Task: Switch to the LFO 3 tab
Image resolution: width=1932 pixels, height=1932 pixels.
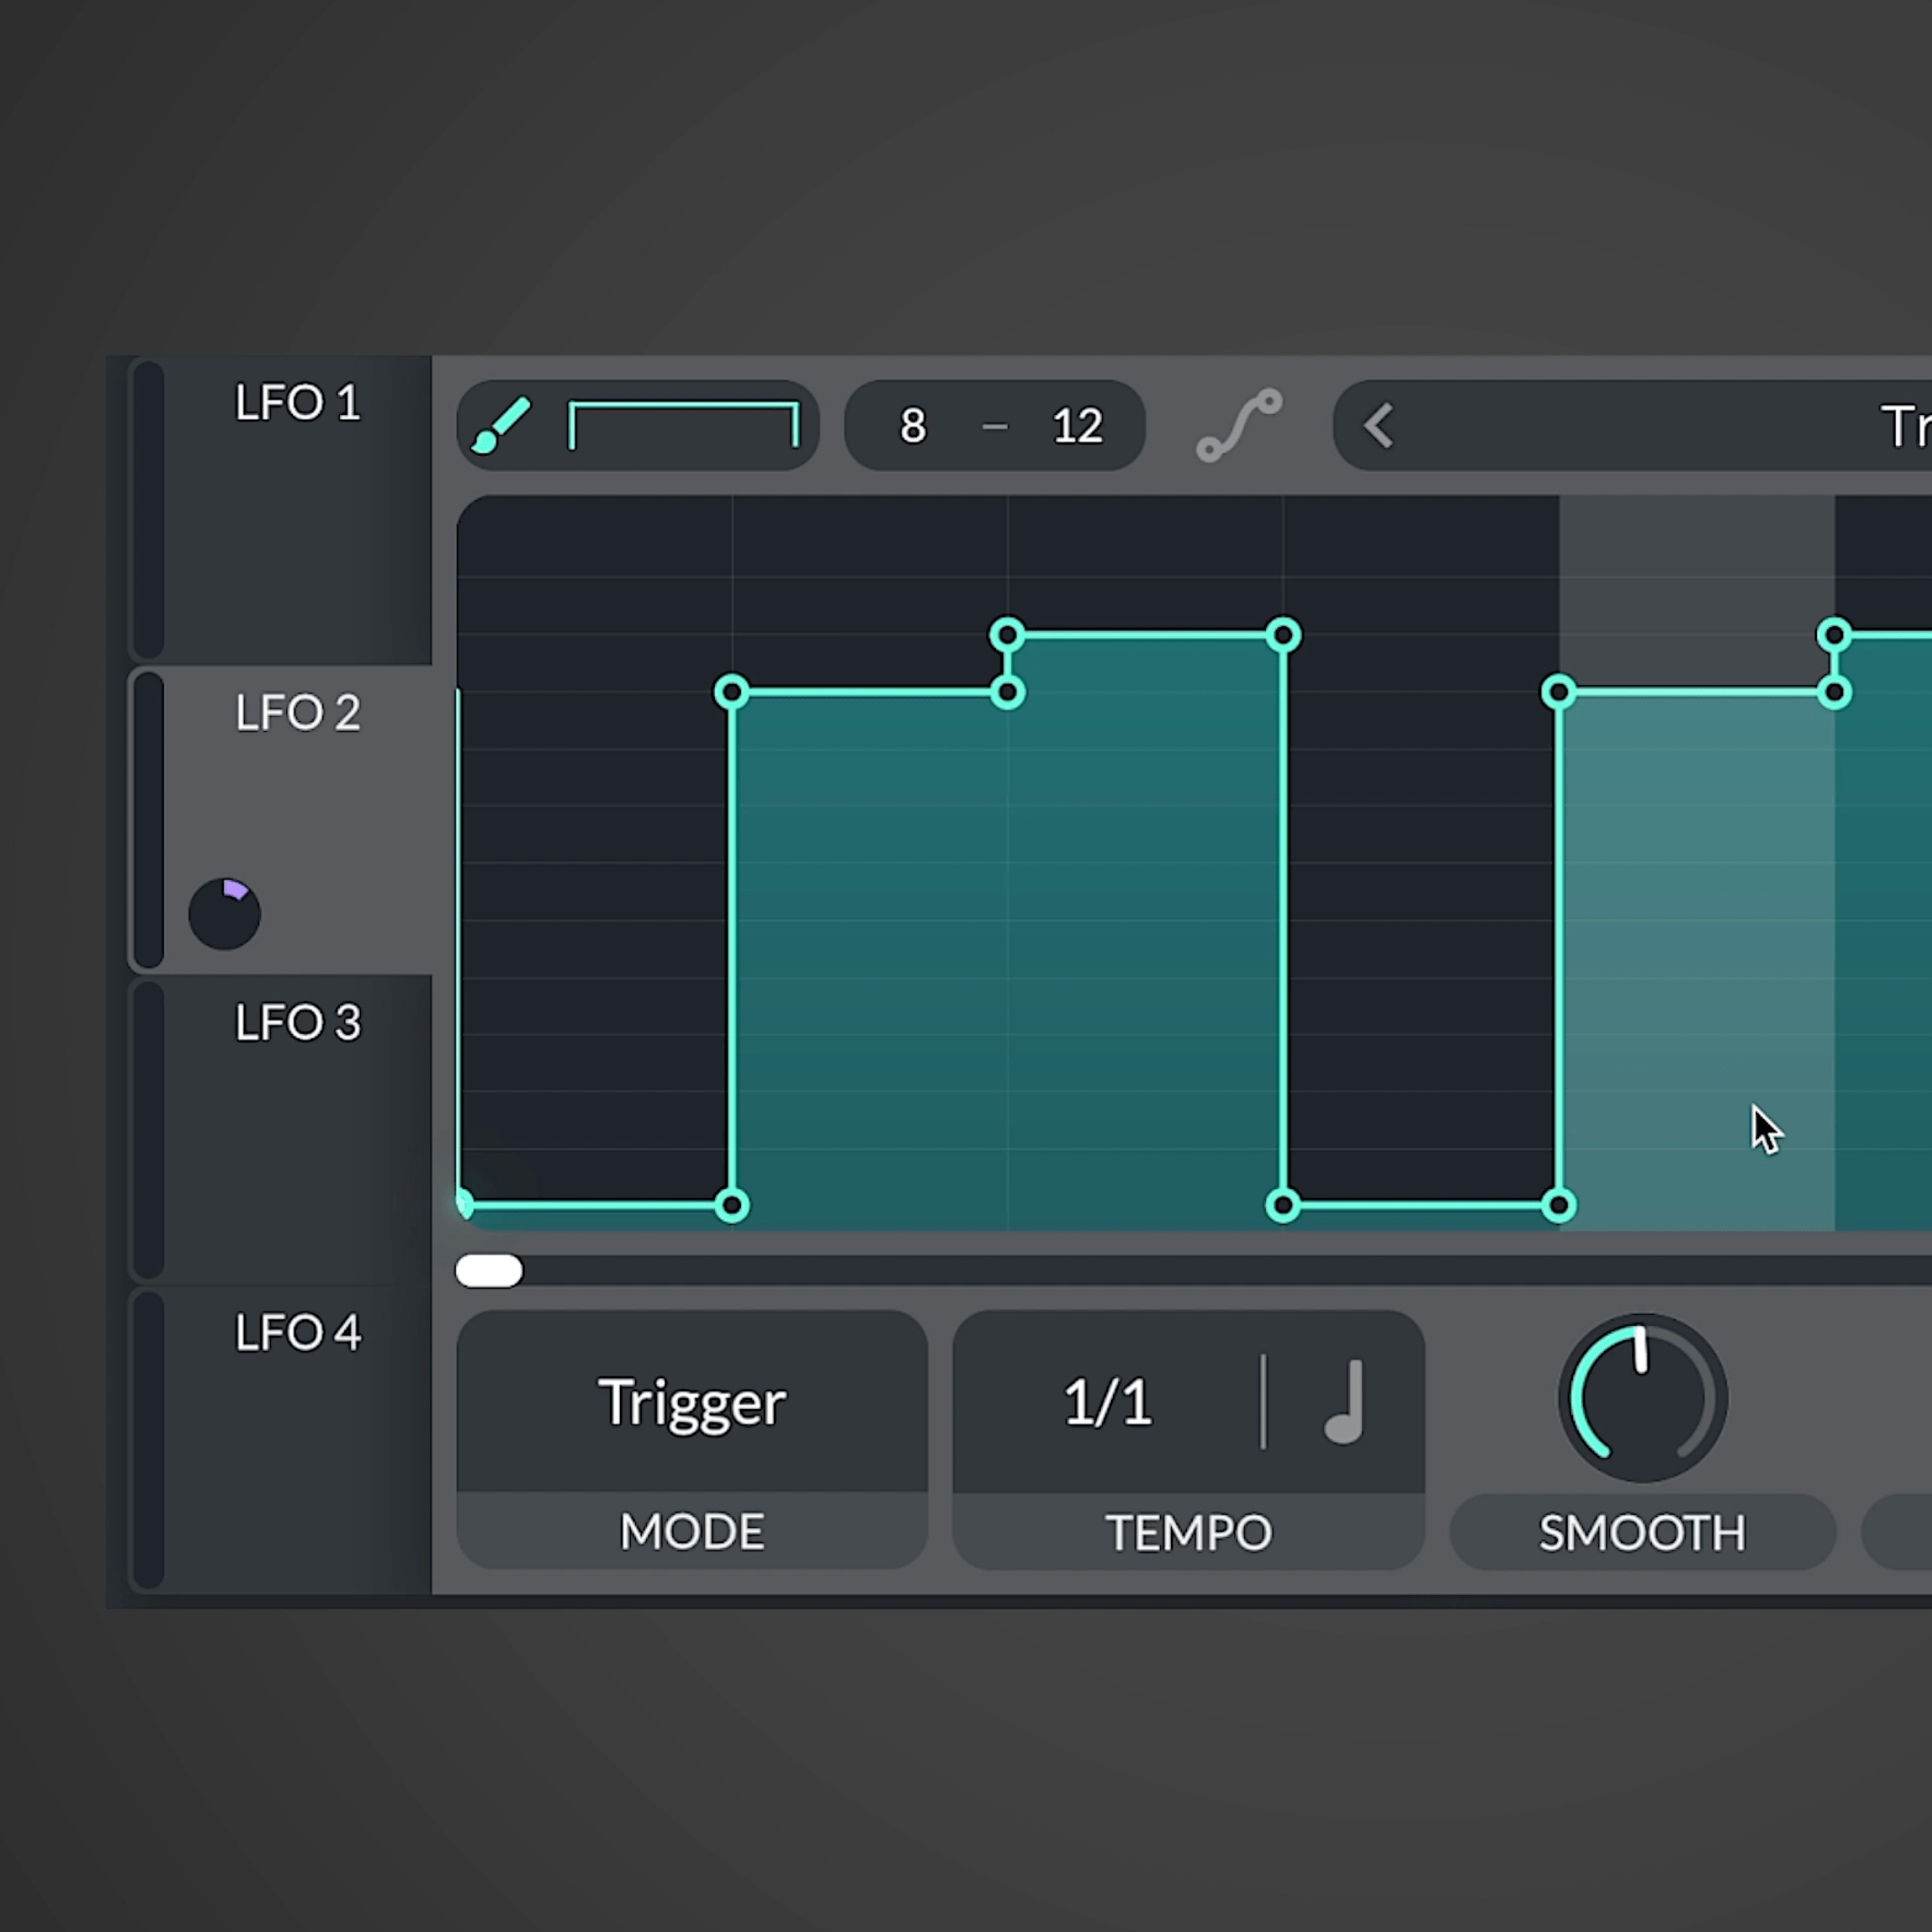Action: tap(297, 1023)
